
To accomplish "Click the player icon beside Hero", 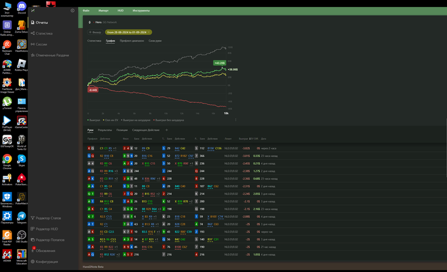I will tap(89, 22).
